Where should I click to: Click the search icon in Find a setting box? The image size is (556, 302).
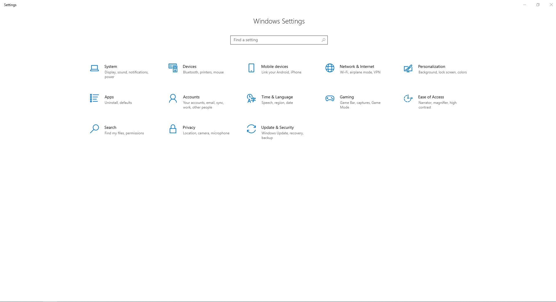(323, 40)
